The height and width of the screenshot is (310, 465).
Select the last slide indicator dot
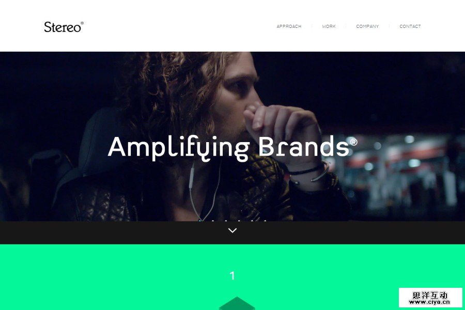pos(265,221)
